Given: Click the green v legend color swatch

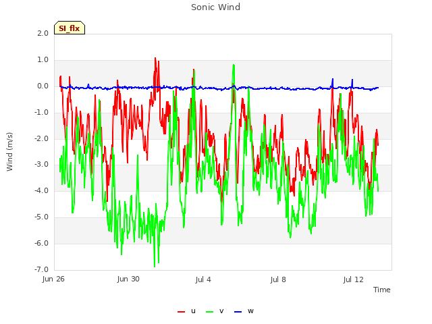Looking at the screenshot, I should pos(209,312).
